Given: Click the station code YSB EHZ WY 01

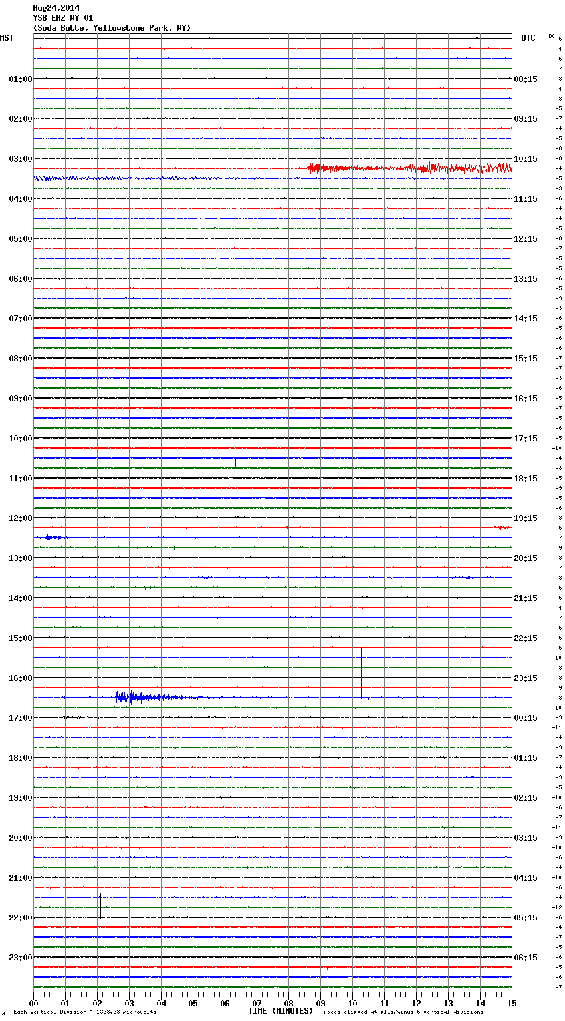Looking at the screenshot, I should coord(63,18).
